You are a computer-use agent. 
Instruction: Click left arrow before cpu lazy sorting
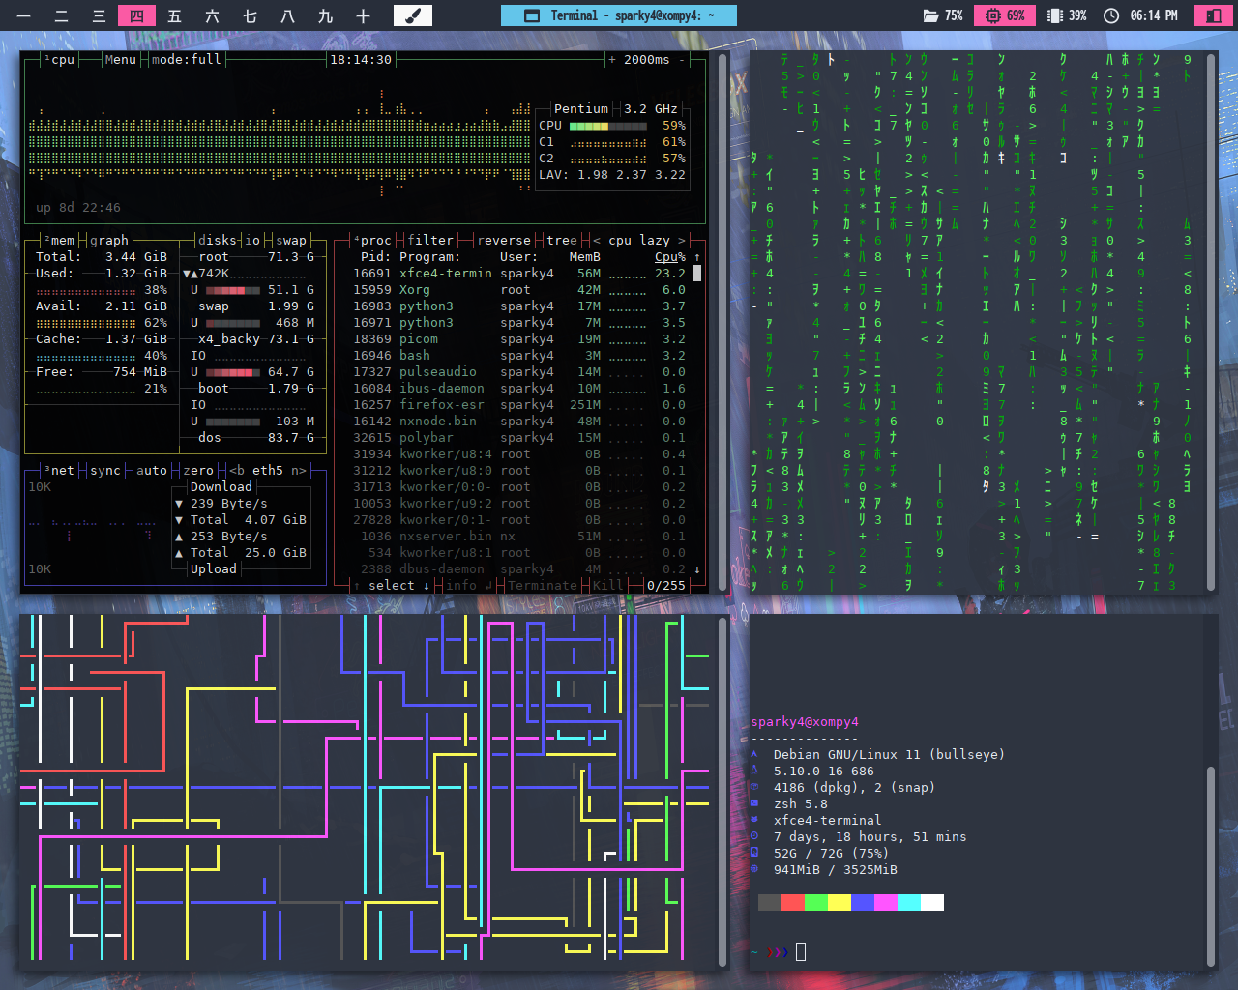point(597,241)
